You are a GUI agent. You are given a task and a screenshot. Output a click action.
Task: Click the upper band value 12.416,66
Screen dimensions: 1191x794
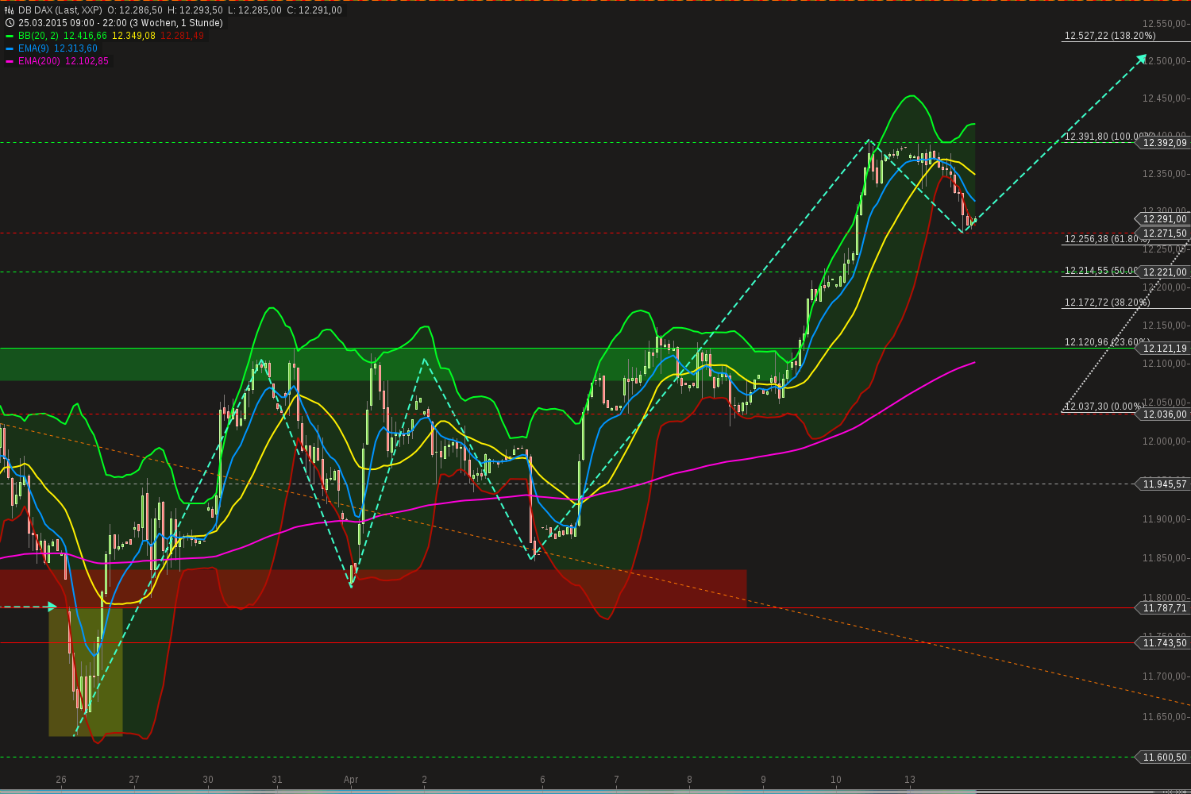click(x=85, y=36)
